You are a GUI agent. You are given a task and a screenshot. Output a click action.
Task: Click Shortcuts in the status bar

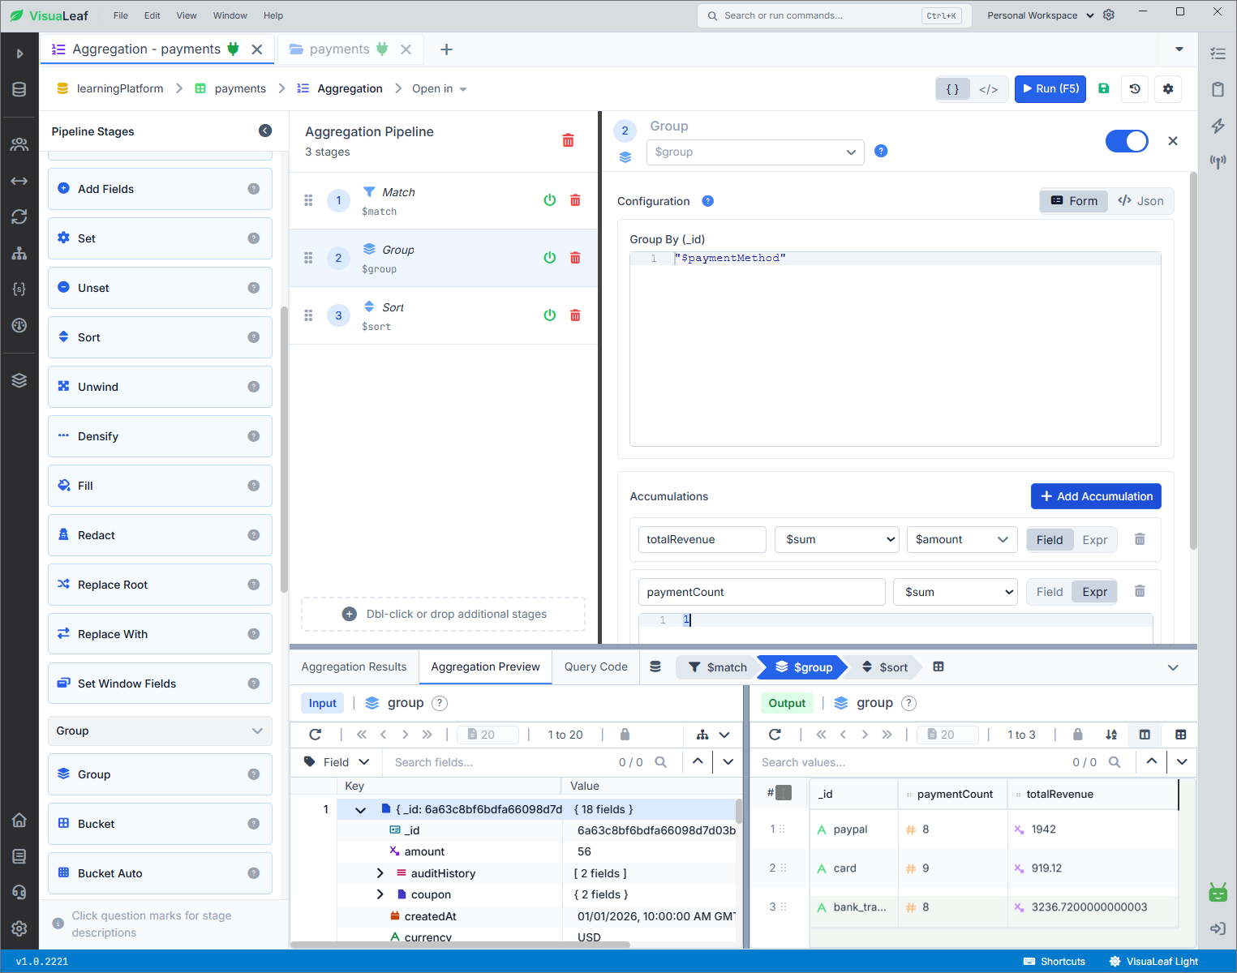[x=1054, y=962]
